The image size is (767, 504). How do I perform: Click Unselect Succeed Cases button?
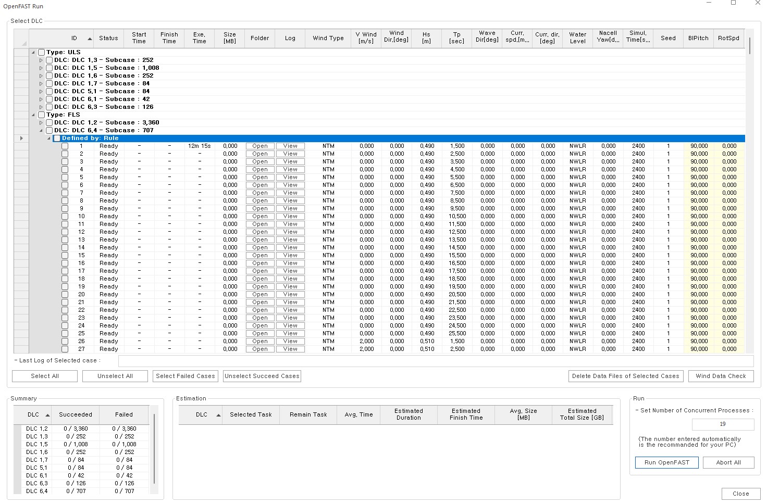tap(262, 376)
